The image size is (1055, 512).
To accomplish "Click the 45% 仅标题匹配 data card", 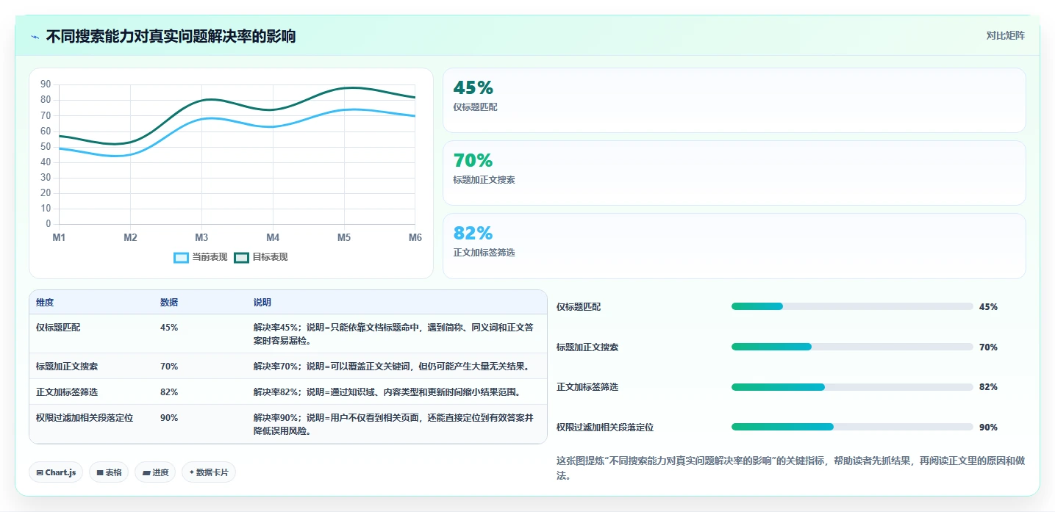I will [734, 100].
